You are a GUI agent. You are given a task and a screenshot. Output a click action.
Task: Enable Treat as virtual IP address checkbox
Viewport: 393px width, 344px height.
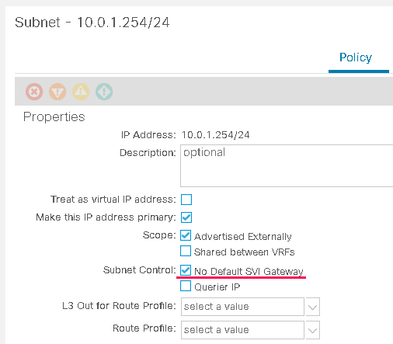[x=186, y=200]
